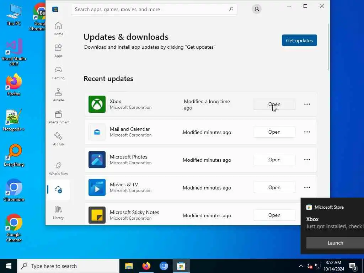Viewport: 364px width, 273px height.
Task: Open more options for Xbox
Action: (x=307, y=104)
